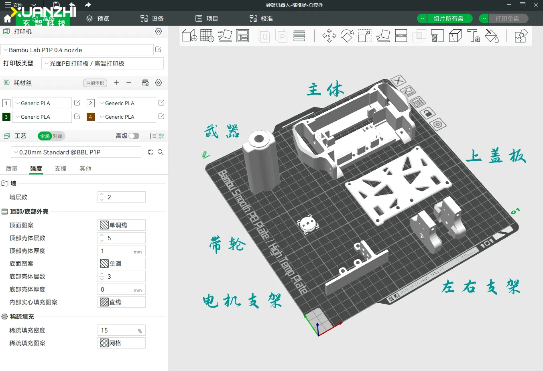Viewport: 543px width, 371px height.
Task: Open the 内部实心填充图案 pattern dropdown
Action: point(122,302)
